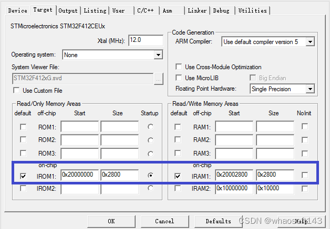Check the IROM2 default checkbox
This screenshot has height=229, width=330.
[23, 188]
